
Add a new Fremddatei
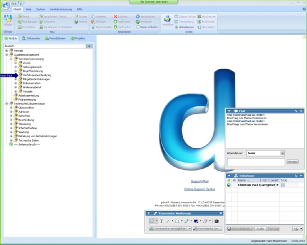(26, 27)
